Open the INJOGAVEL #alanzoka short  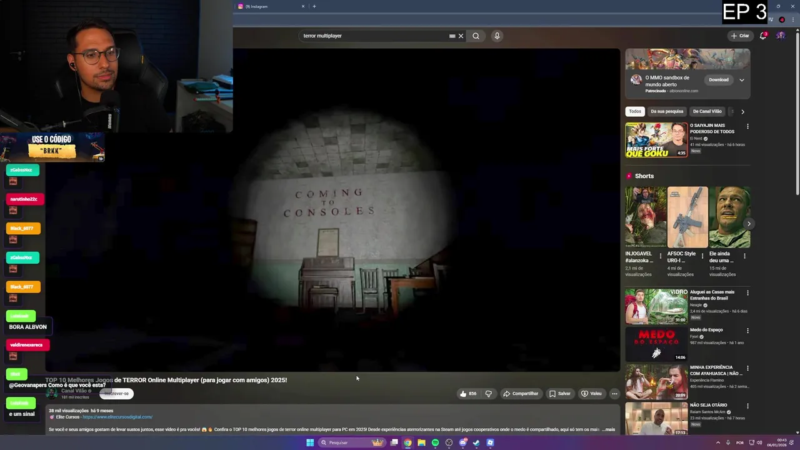click(x=646, y=217)
